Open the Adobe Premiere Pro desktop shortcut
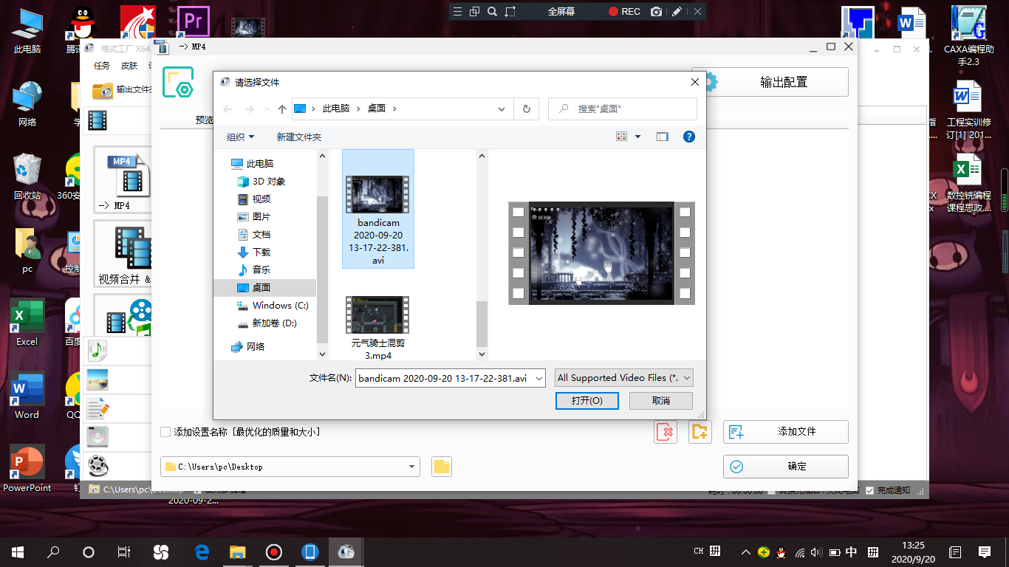This screenshot has width=1009, height=567. point(194,22)
